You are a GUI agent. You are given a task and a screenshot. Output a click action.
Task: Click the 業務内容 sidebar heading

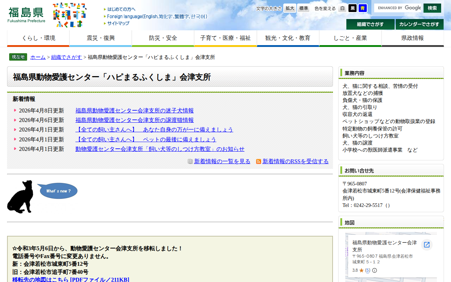point(354,73)
